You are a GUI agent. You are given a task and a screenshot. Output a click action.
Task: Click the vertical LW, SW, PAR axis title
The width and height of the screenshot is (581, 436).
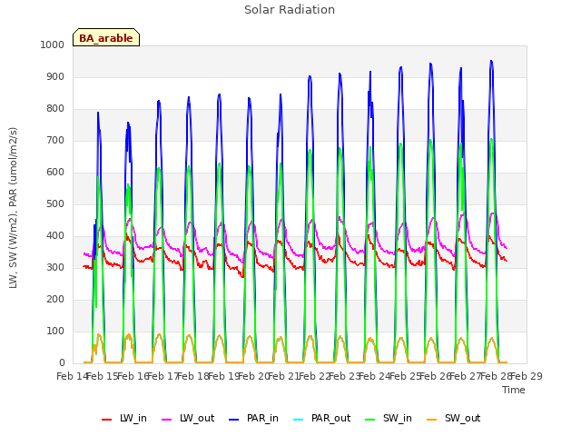coord(13,208)
